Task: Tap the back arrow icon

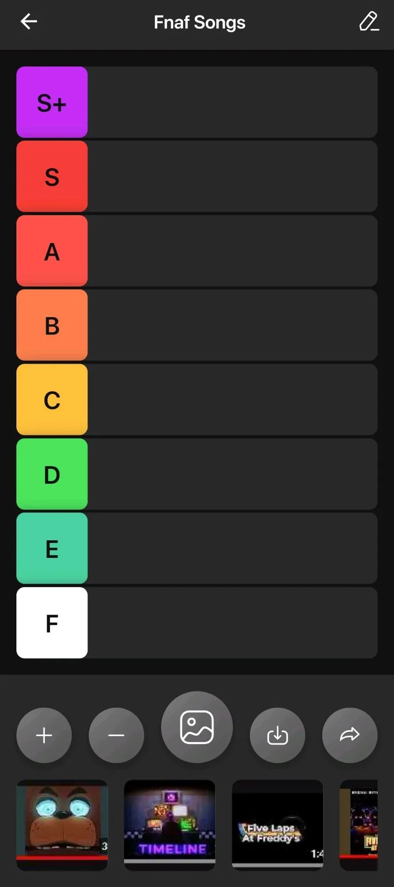Action: [29, 21]
